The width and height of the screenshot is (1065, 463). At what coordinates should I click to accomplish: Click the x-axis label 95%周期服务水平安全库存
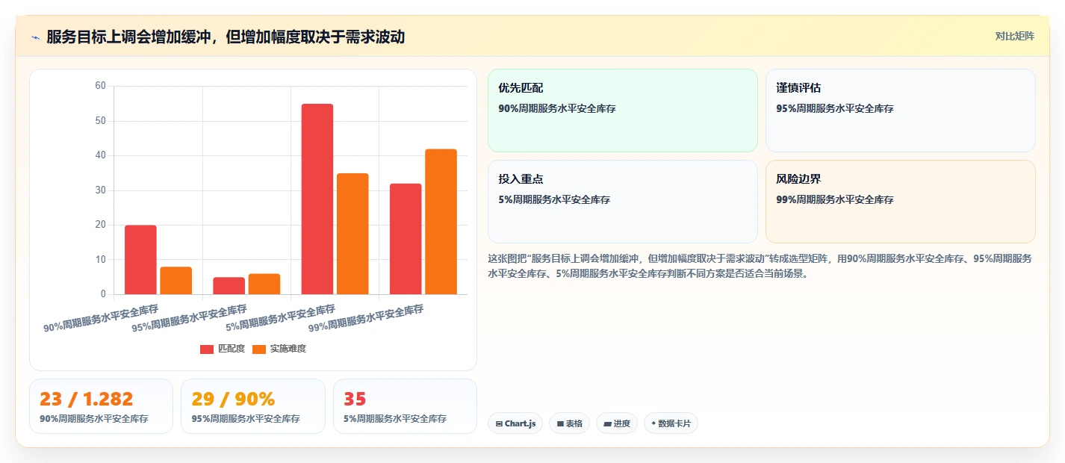pos(189,318)
